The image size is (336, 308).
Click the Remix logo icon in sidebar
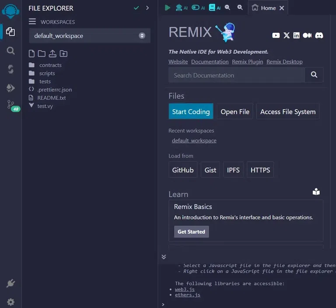[x=10, y=11]
